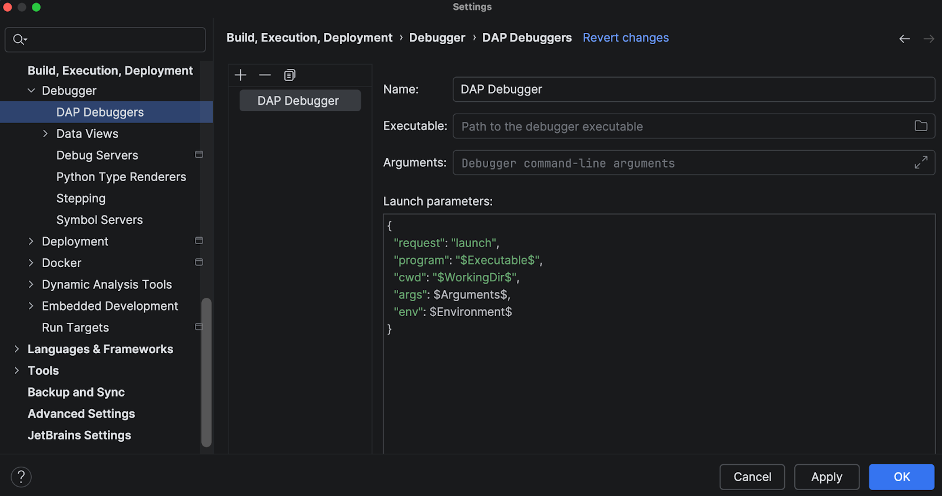Navigate back with the left arrow

click(x=904, y=39)
